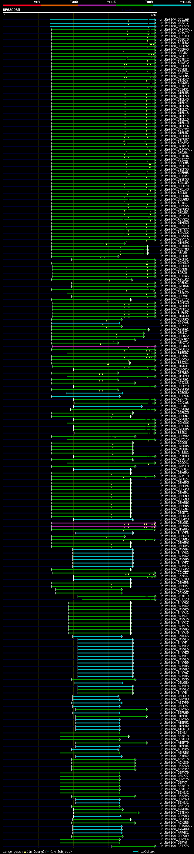Click hit label UniRef100_Q6V0J4
The image size is (194, 854).
[174, 289]
